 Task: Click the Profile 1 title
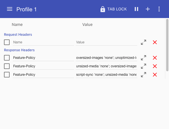(x=27, y=9)
